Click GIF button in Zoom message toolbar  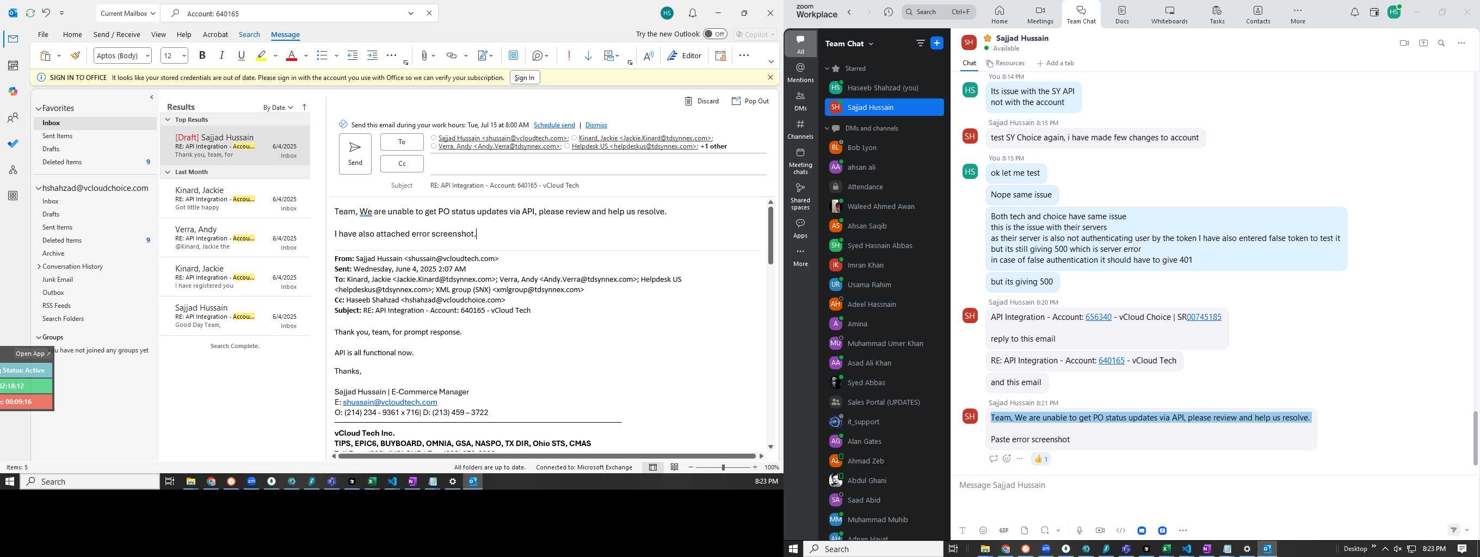[x=1004, y=530]
